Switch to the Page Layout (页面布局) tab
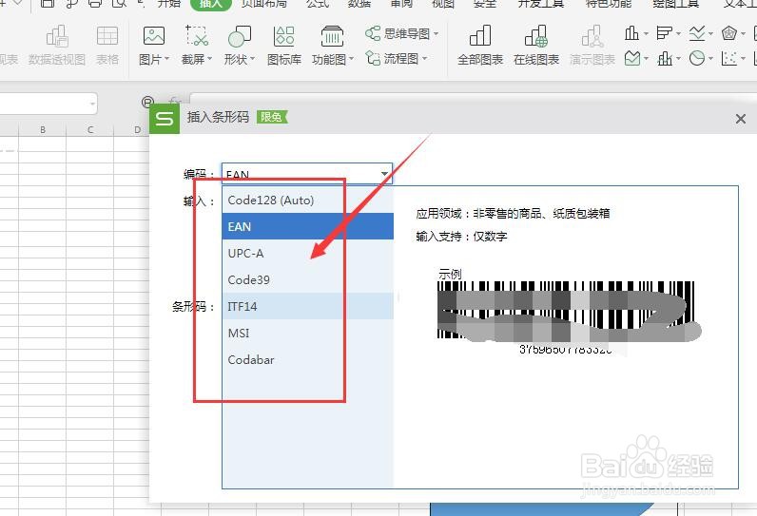Viewport: 757px width, 516px height. click(x=263, y=4)
